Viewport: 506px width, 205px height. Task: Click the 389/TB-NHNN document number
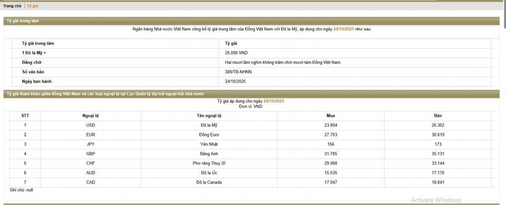coord(238,72)
